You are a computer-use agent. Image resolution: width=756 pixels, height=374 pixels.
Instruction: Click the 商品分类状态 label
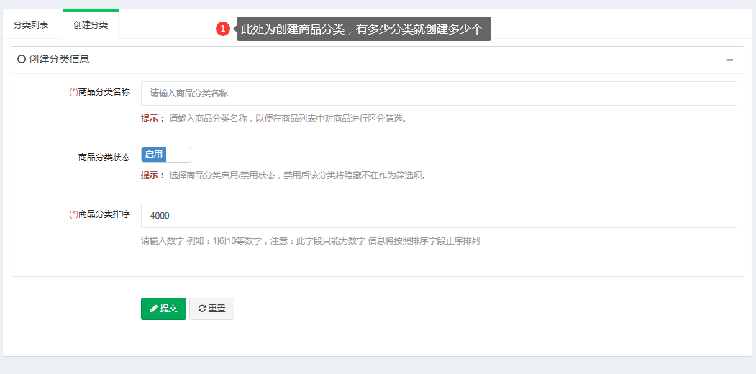[104, 157]
